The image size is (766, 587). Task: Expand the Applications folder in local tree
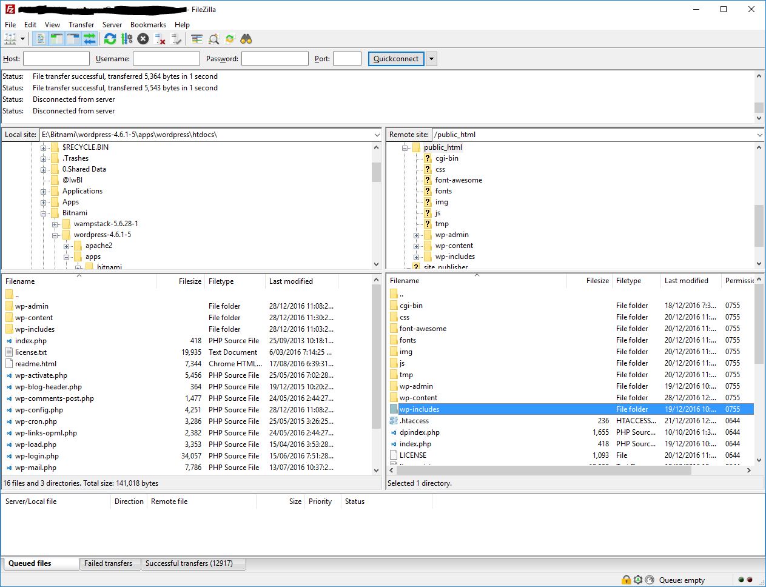pyautogui.click(x=44, y=192)
